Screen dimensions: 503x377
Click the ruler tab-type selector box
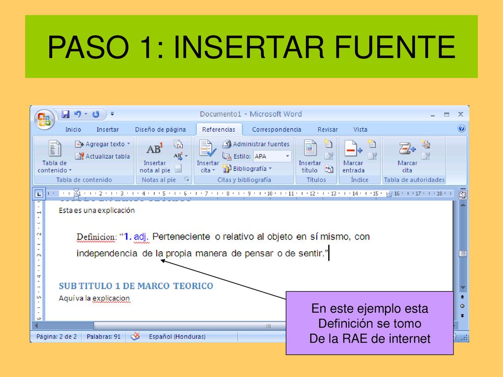(x=39, y=193)
